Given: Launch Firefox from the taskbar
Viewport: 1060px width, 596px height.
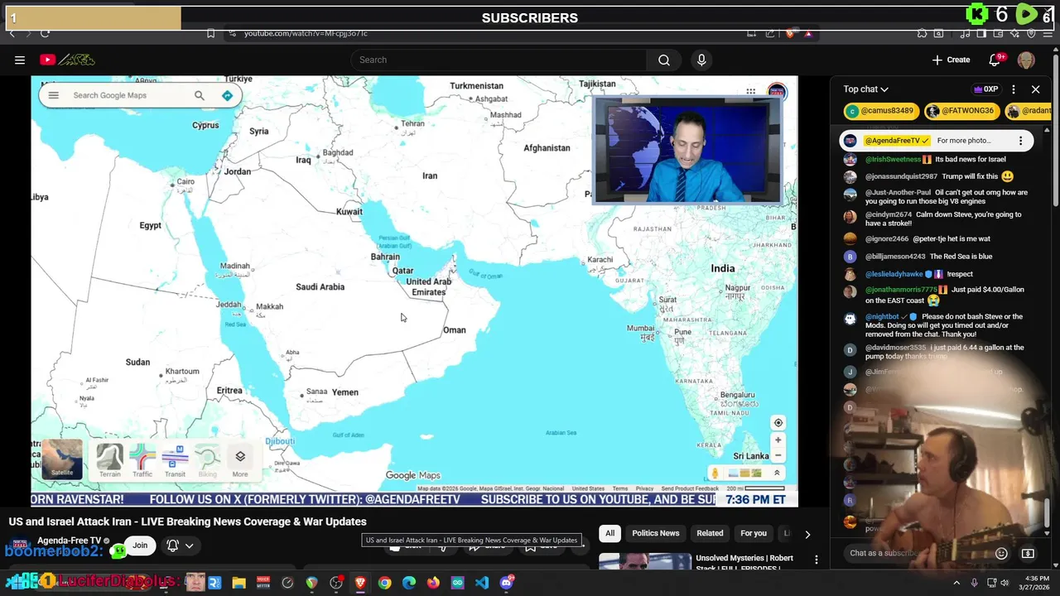Looking at the screenshot, I should click(x=433, y=583).
